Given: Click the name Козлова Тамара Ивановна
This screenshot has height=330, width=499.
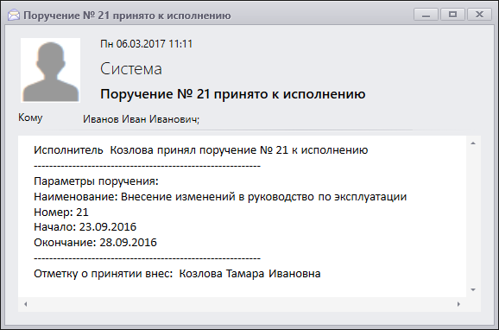Looking at the screenshot, I should 249,274.
